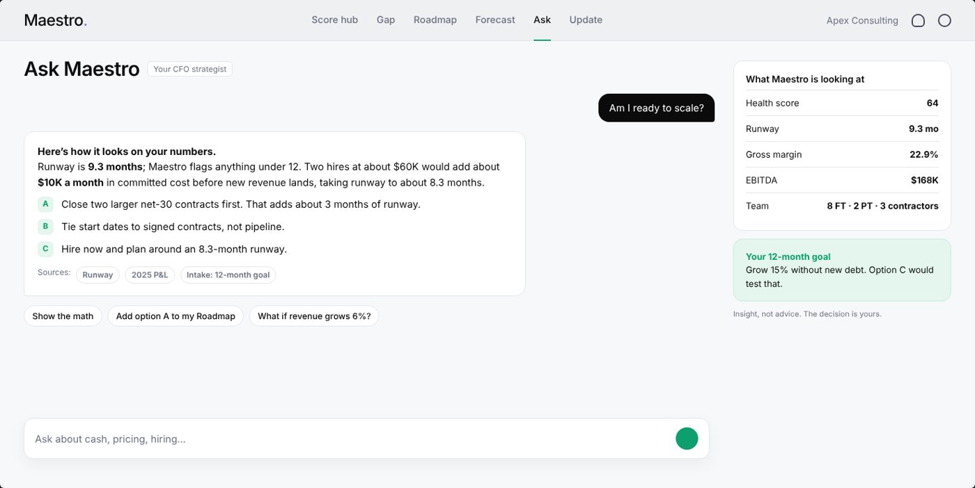Ask What if revenue grows 6%?
Viewport: 975px width, 488px height.
pyautogui.click(x=314, y=316)
